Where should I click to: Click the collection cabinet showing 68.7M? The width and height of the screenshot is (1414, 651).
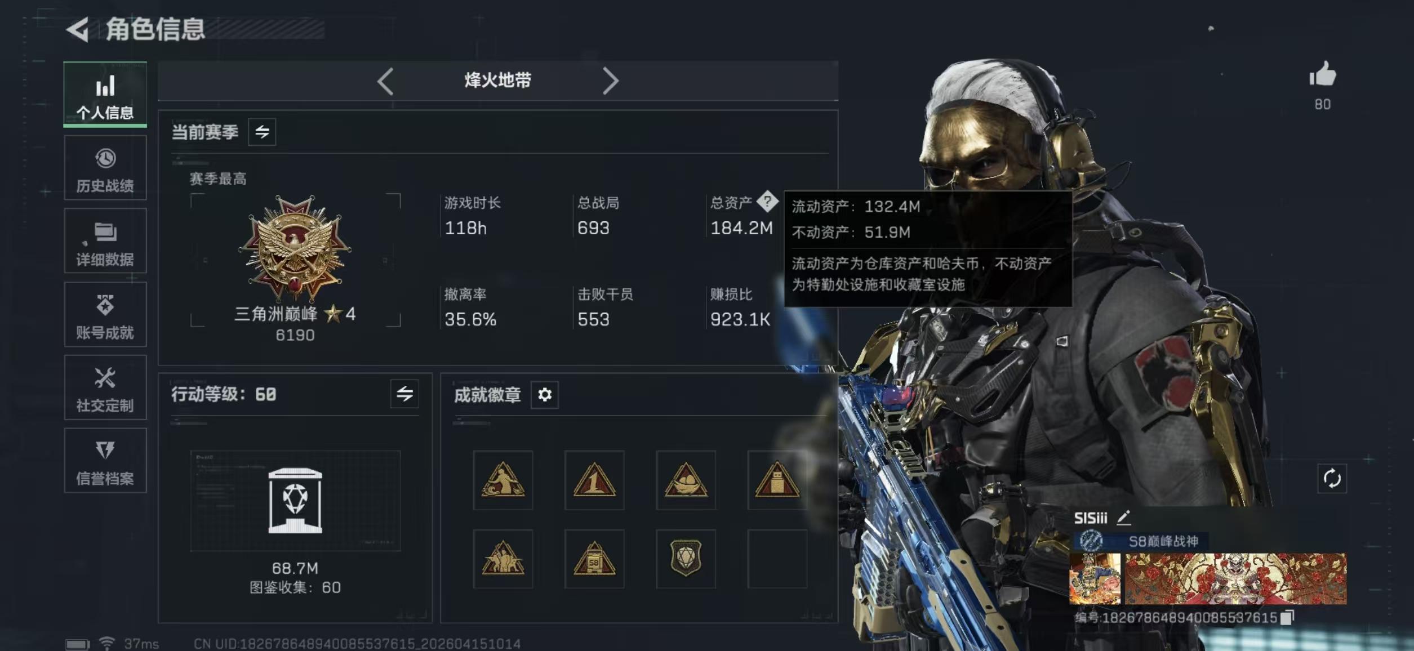(x=295, y=500)
